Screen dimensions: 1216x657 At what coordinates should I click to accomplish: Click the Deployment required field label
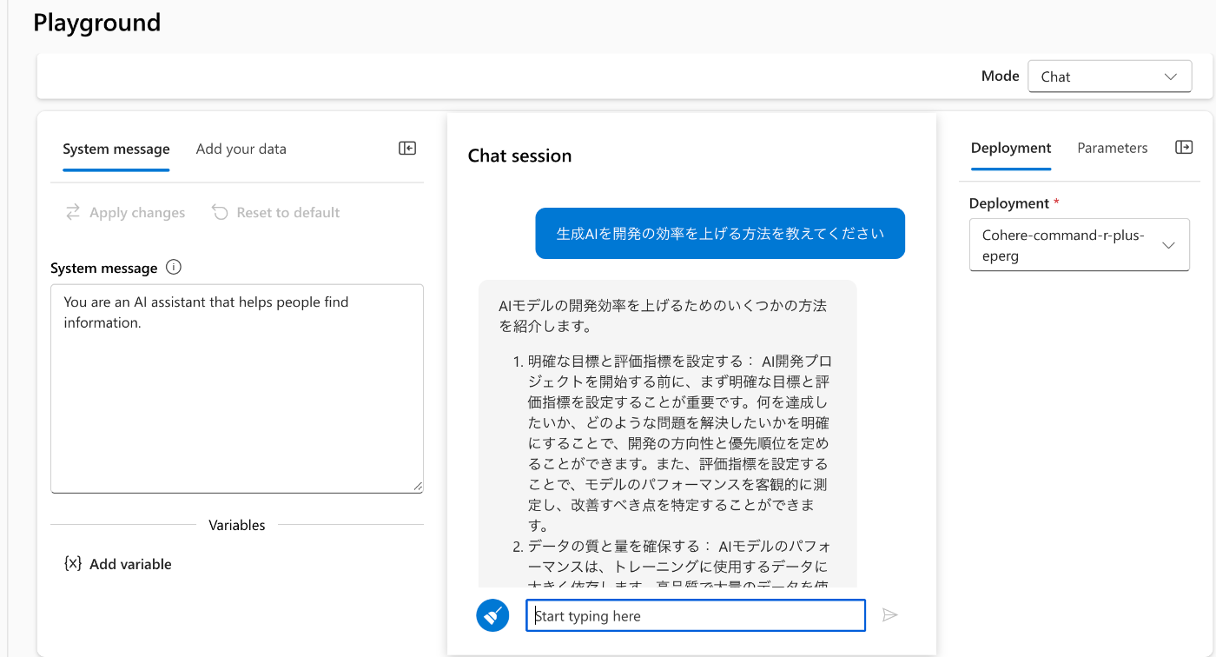click(1014, 203)
